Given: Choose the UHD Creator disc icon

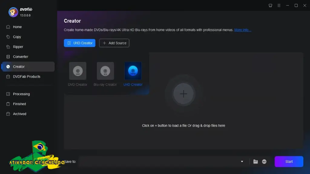Looking at the screenshot, I should [x=133, y=71].
